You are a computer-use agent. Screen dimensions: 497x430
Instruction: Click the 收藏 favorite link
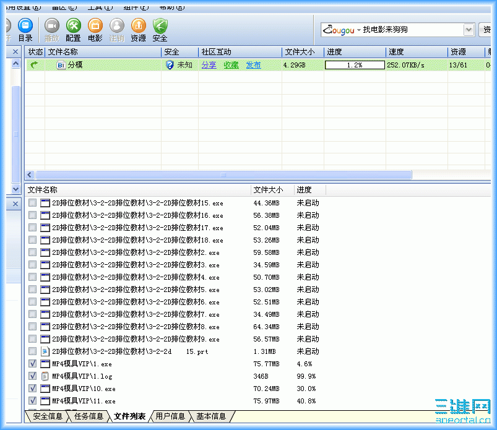[231, 65]
